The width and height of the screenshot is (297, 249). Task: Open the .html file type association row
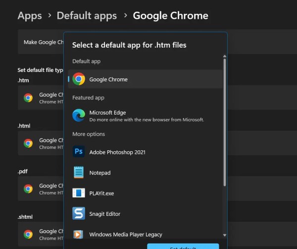40,143
